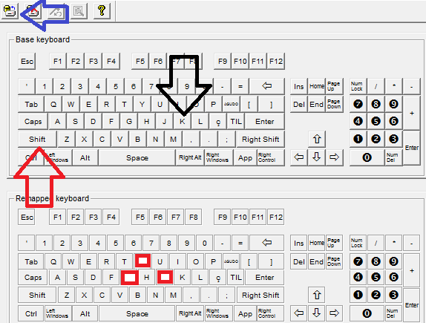
Task: Choose the Tab key on Base keyboard
Action: click(31, 105)
